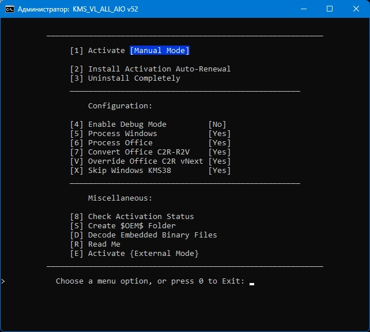Close the KMS_VL_ALL_AIO console window
Viewport: 370px width, 332px height.
[356, 9]
